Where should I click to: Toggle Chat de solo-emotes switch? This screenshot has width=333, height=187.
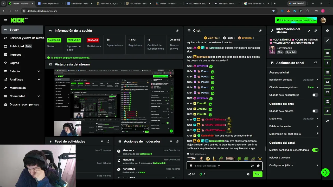pyautogui.click(x=315, y=111)
